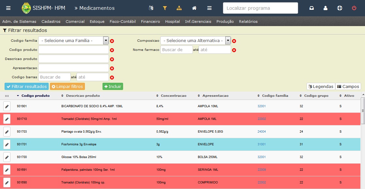Open the Composicao alternativa dropdown
365x189 pixels.
coord(196,40)
